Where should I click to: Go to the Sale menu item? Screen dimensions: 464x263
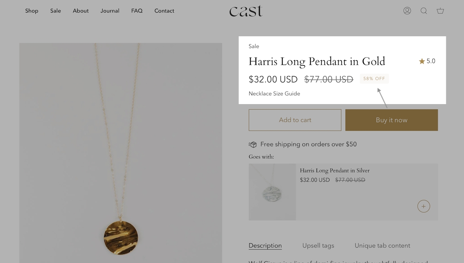point(56,11)
